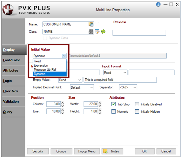Open the Input Format Fixed dropdown
182x158 pixels.
pos(115,73)
